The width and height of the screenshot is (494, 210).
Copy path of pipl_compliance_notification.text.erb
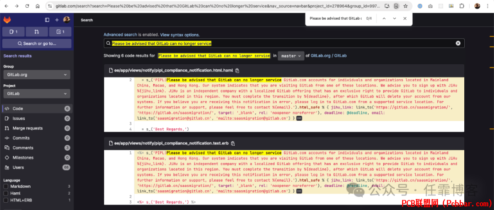[x=233, y=143]
